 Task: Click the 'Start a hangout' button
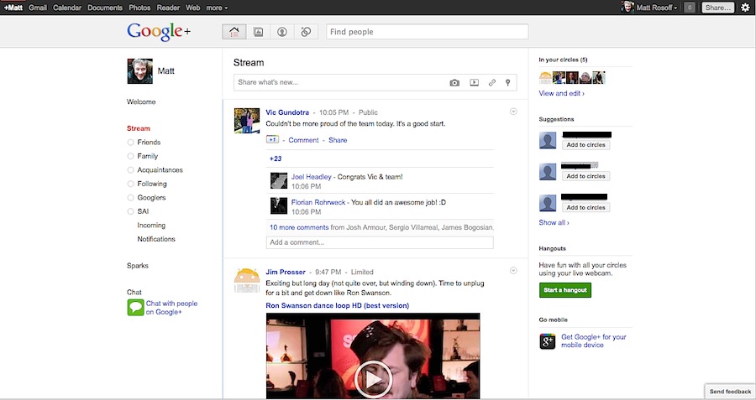(x=564, y=290)
